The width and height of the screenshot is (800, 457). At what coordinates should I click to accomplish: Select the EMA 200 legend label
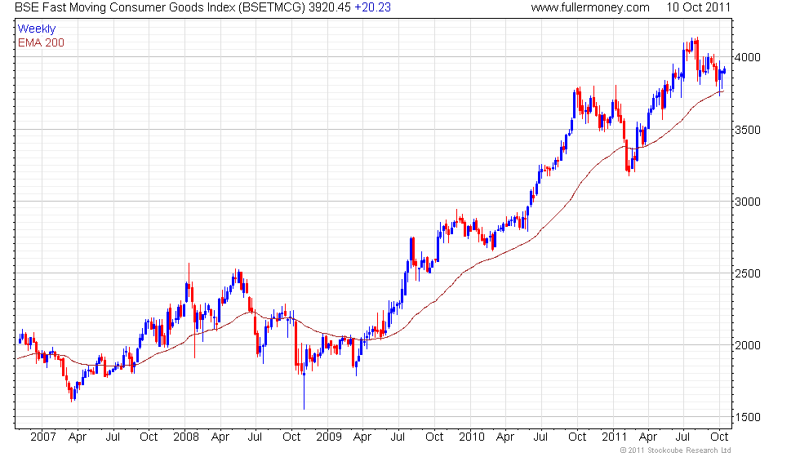click(41, 42)
